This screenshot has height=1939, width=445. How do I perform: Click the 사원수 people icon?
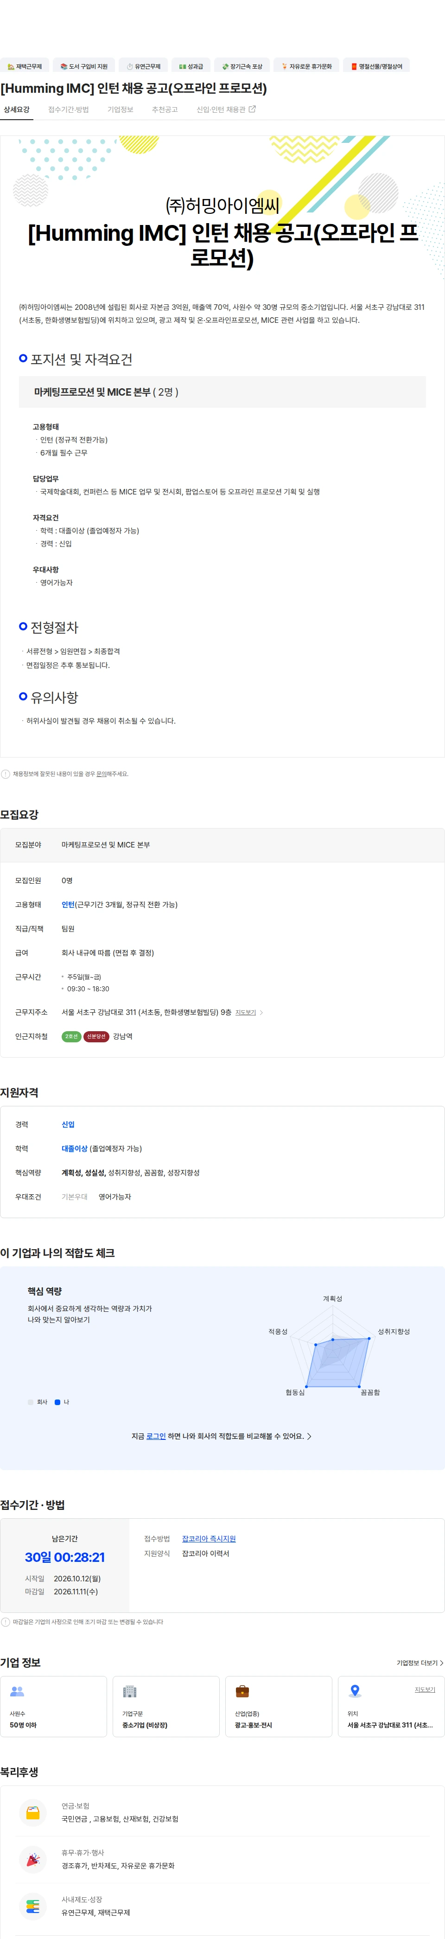[x=17, y=1691]
